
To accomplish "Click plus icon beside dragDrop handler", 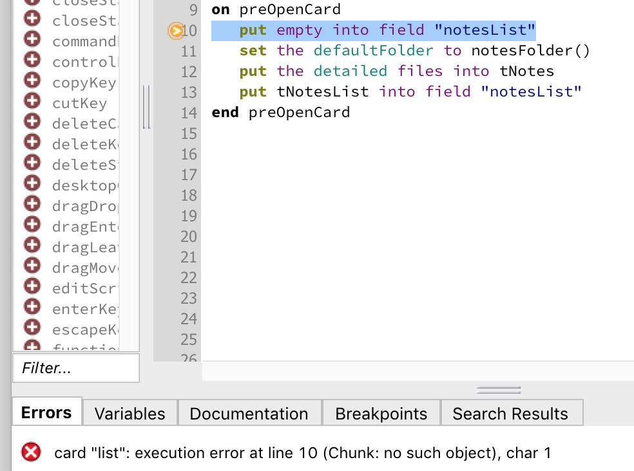I will 32,204.
